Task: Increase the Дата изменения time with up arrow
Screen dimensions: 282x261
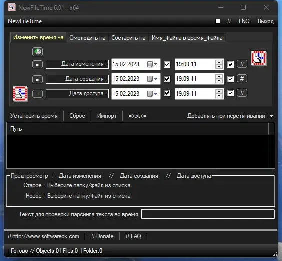Action: (x=219, y=62)
